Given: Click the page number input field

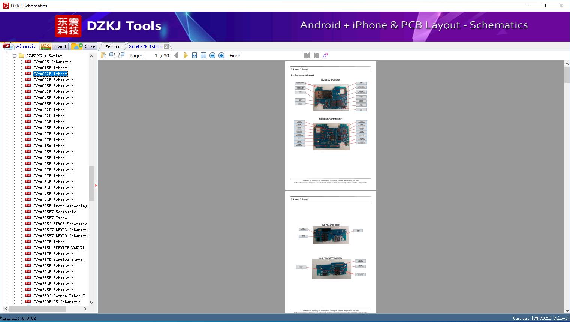Looking at the screenshot, I should [x=151, y=55].
